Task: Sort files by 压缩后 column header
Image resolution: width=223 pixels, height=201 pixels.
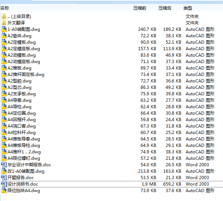Action: click(165, 8)
